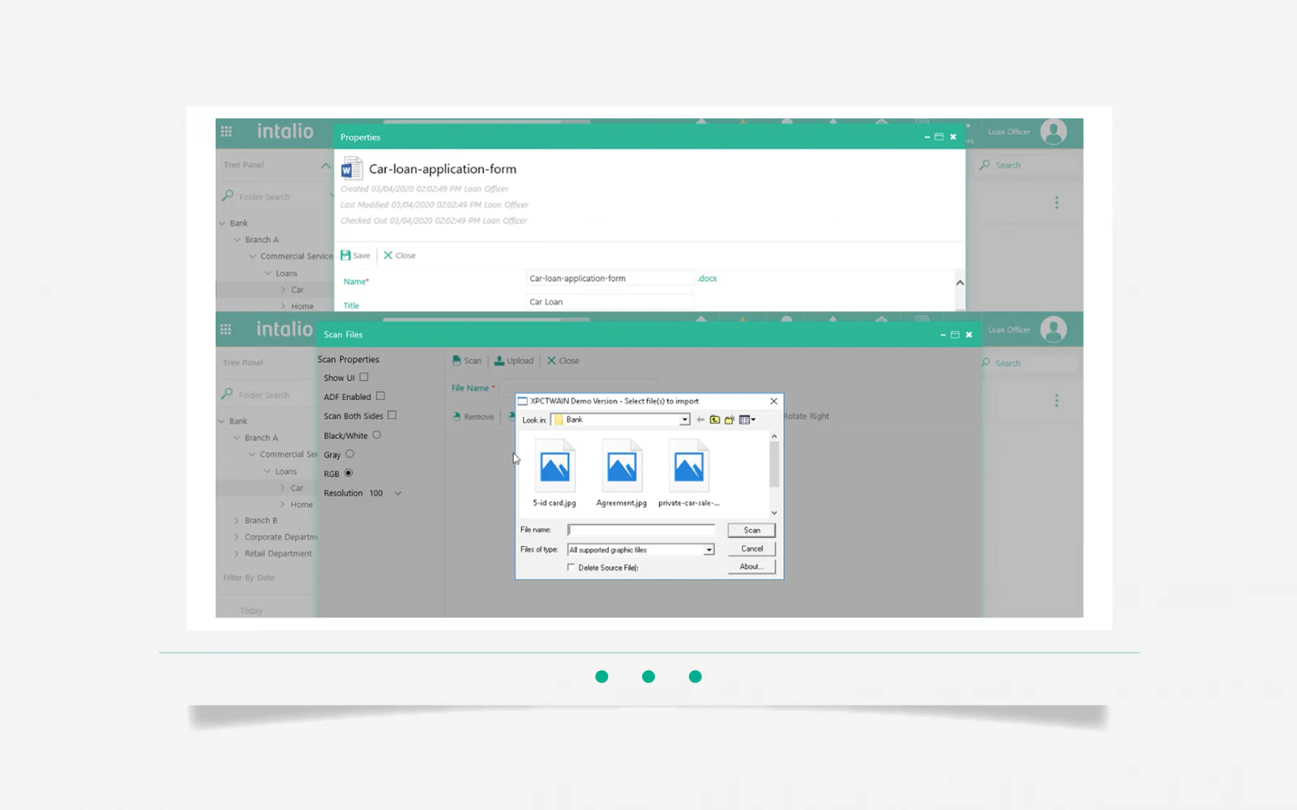Open the Files of type dropdown
This screenshot has width=1297, height=810.
click(709, 550)
